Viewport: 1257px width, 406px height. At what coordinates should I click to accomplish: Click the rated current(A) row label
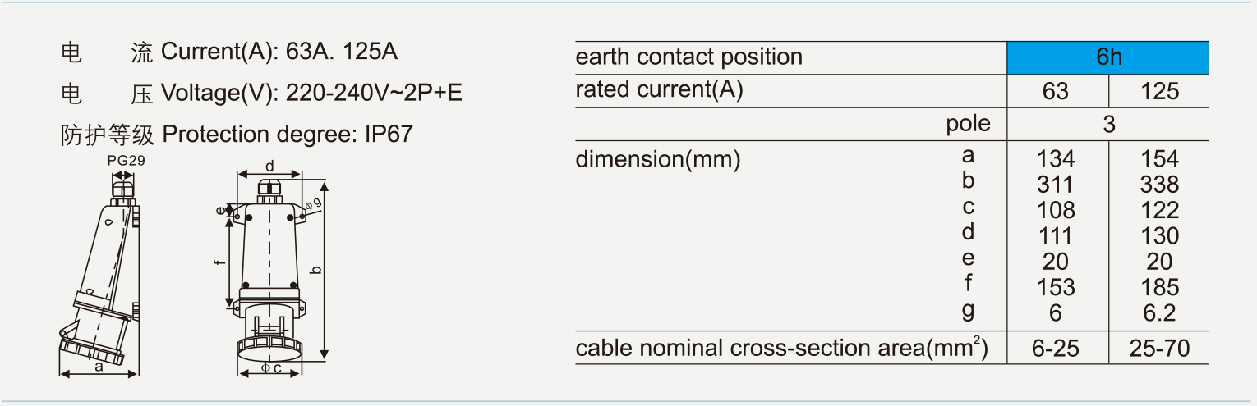pyautogui.click(x=659, y=90)
